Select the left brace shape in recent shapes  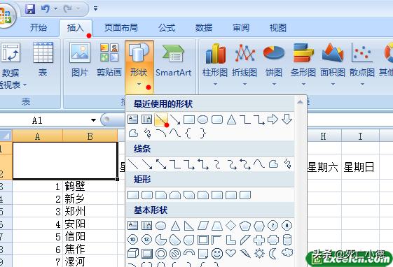click(x=188, y=133)
